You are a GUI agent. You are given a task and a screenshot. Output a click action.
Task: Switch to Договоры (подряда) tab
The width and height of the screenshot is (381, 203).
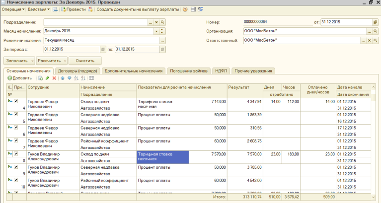[77, 71]
